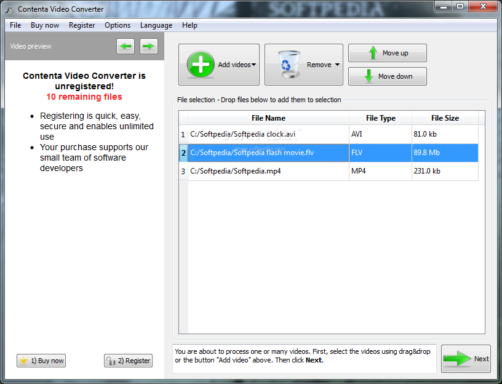Open the Options menu
502x384 pixels.
pyautogui.click(x=118, y=25)
